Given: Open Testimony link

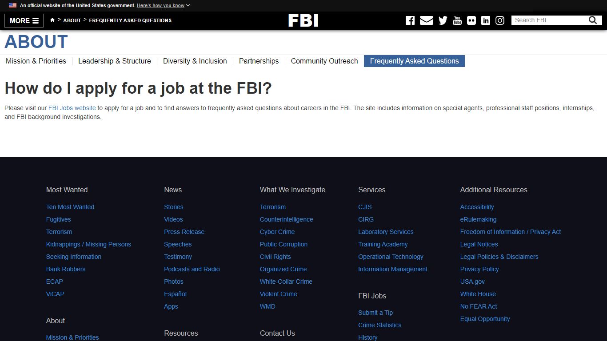Looking at the screenshot, I should [178, 257].
